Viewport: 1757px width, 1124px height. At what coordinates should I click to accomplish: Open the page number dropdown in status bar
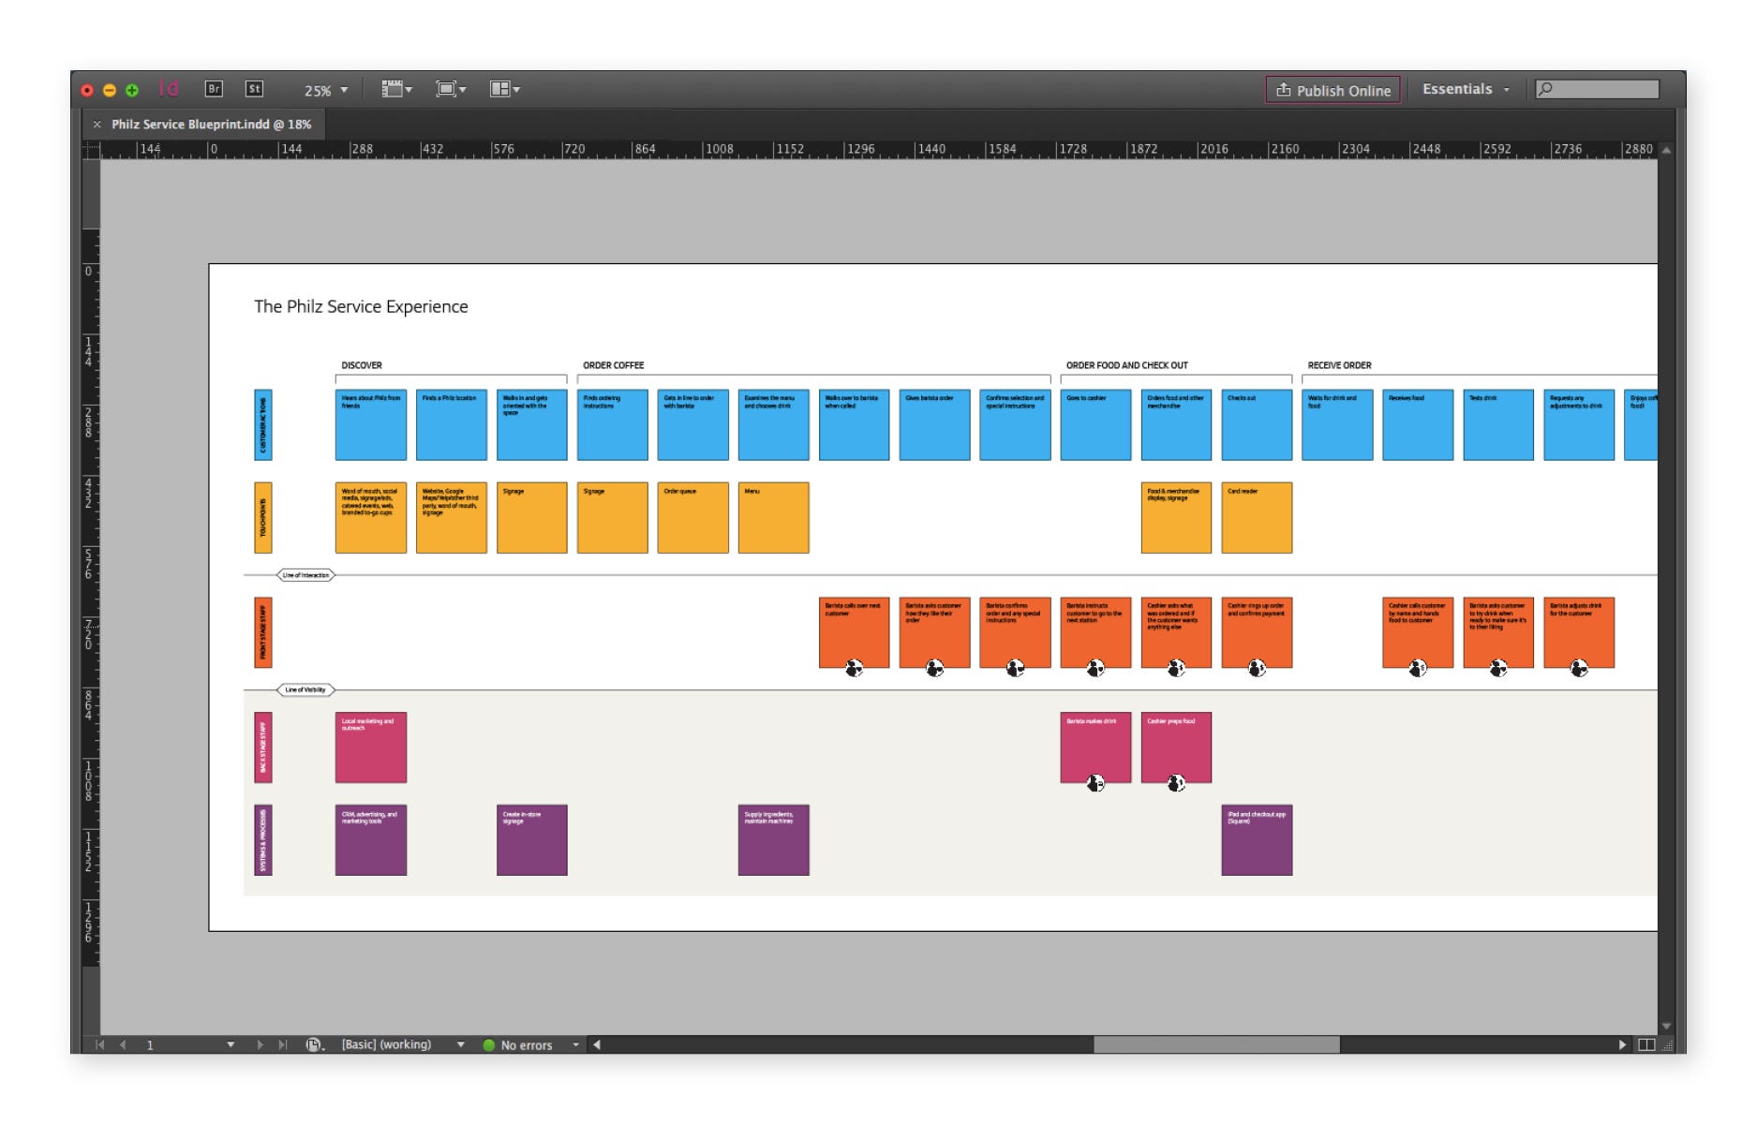(x=231, y=1044)
